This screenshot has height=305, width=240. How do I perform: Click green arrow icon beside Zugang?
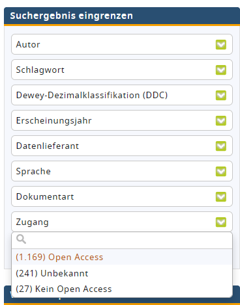[x=221, y=222]
